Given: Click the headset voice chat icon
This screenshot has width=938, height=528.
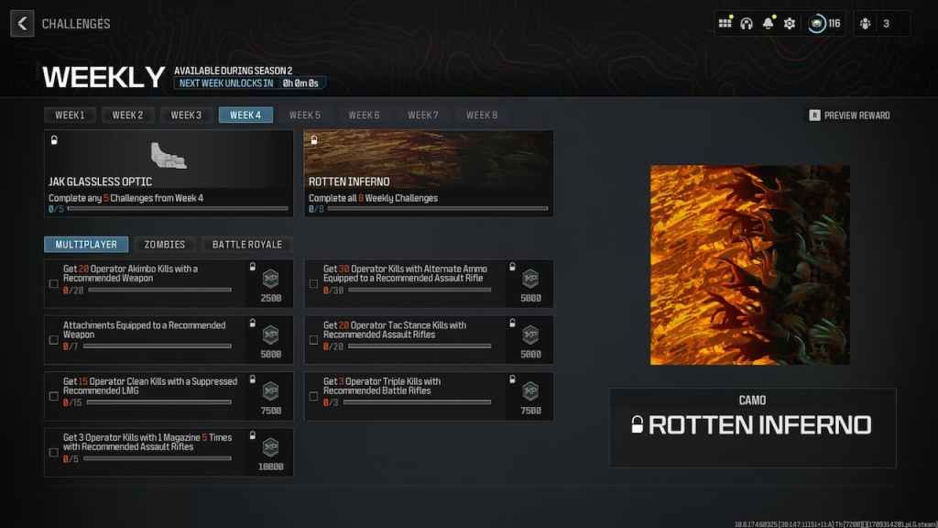Looking at the screenshot, I should pos(747,23).
